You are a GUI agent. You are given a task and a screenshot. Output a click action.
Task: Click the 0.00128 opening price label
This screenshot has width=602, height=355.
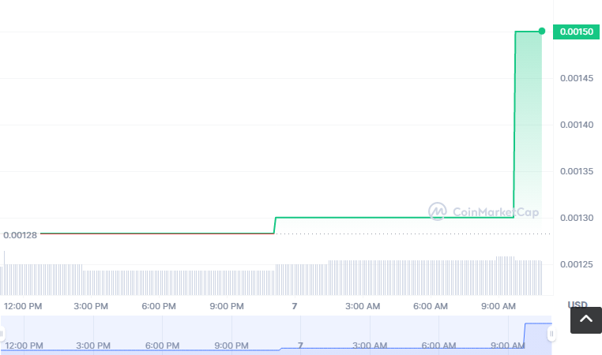point(20,235)
